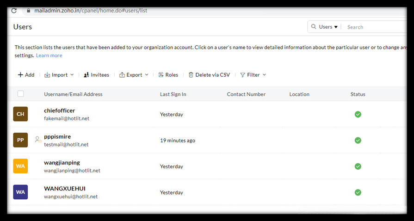
Task: Open the Invitees list
Action: coord(97,75)
